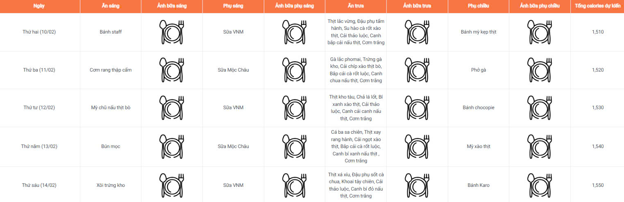Click Phở gà afternoon snack cell

click(479, 70)
